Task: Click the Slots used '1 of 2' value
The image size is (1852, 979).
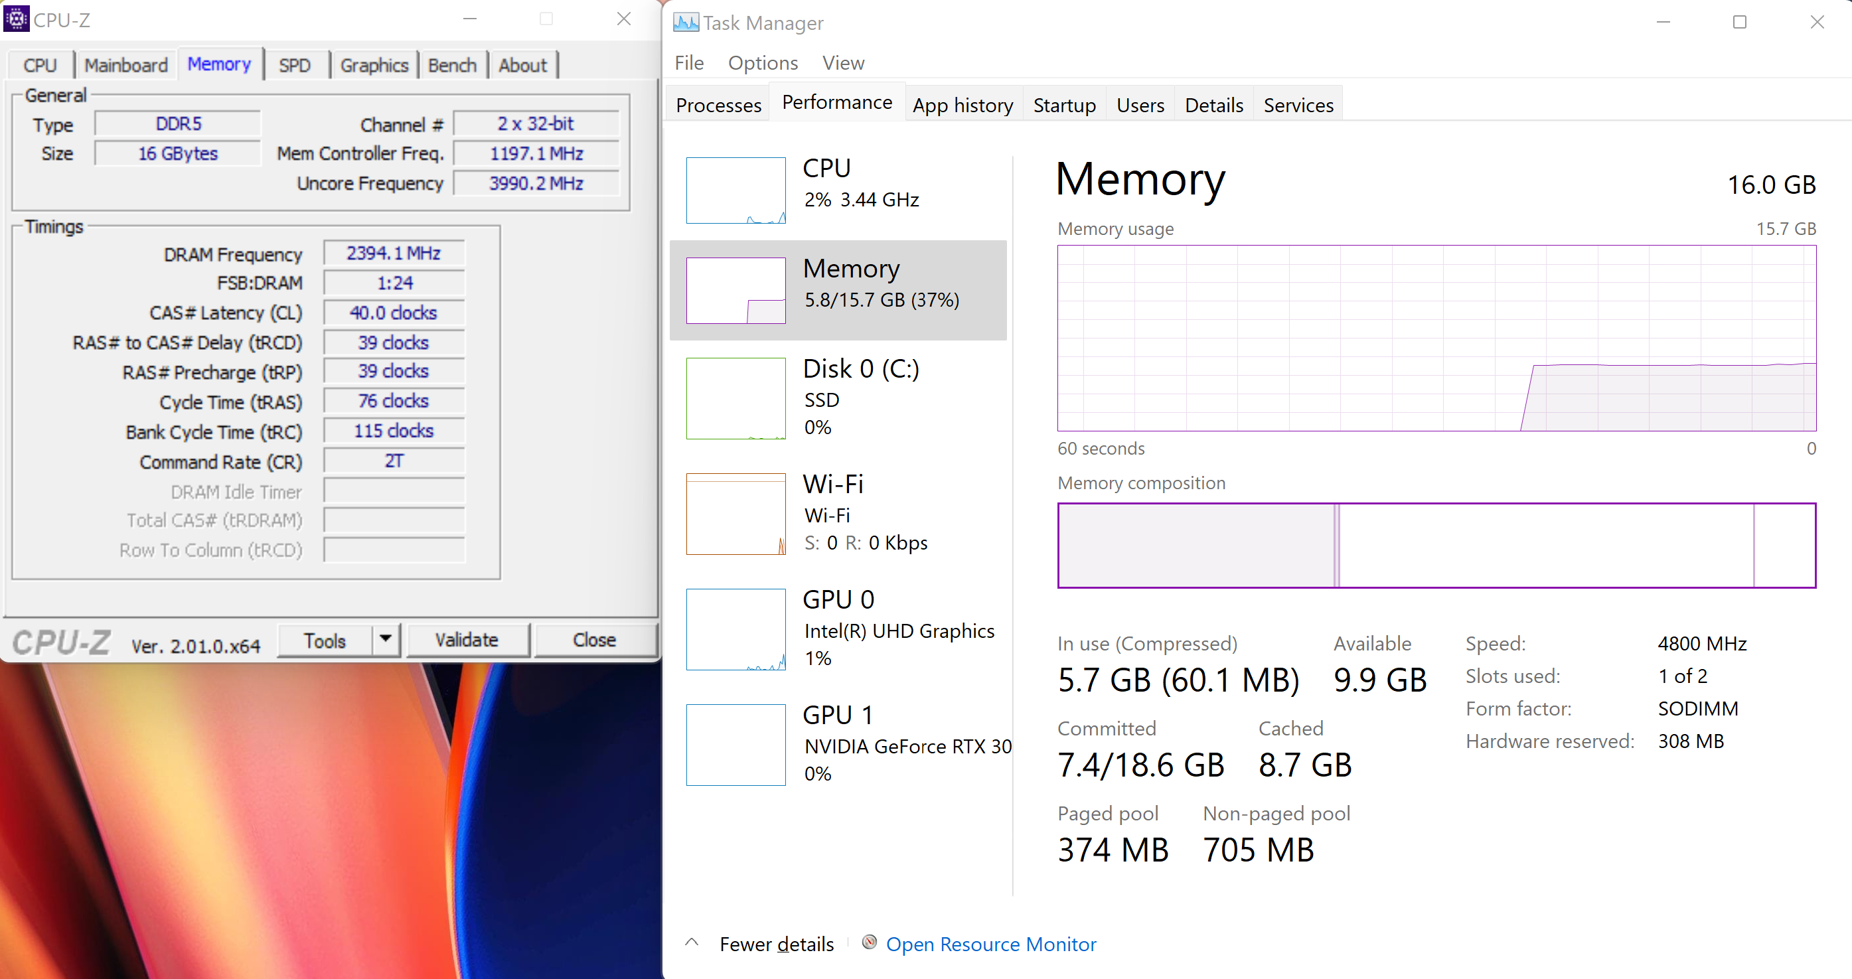Action: (x=1682, y=676)
